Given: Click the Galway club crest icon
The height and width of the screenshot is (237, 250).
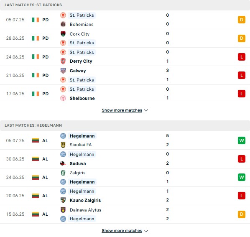Looking at the screenshot, I should tap(63, 71).
